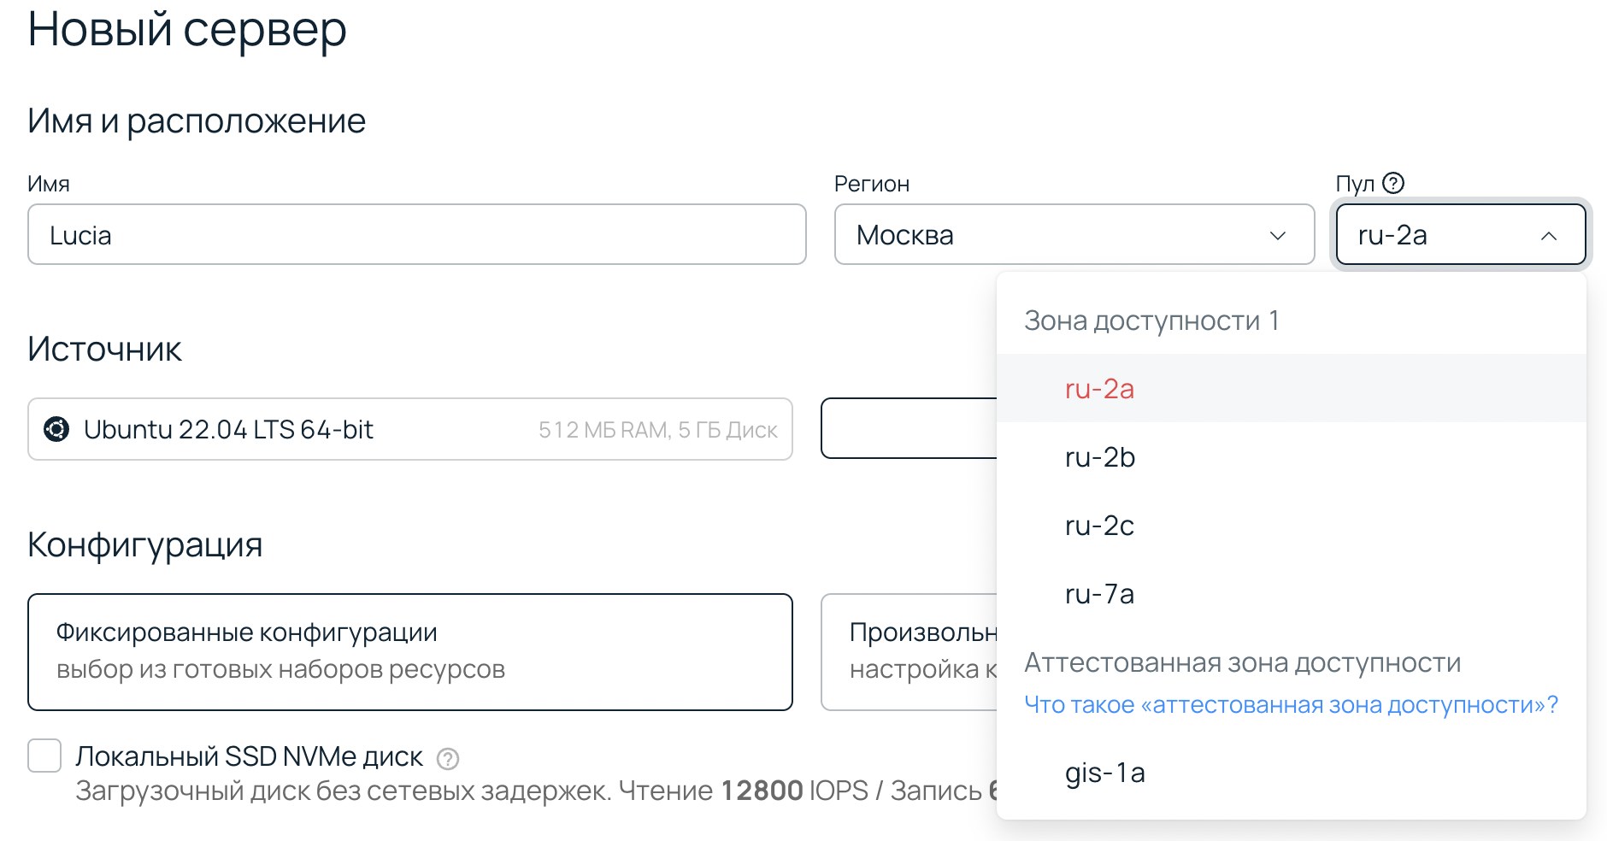This screenshot has height=841, width=1607.
Task: Click the Аттестованная зона доступности header
Action: pyautogui.click(x=1243, y=662)
